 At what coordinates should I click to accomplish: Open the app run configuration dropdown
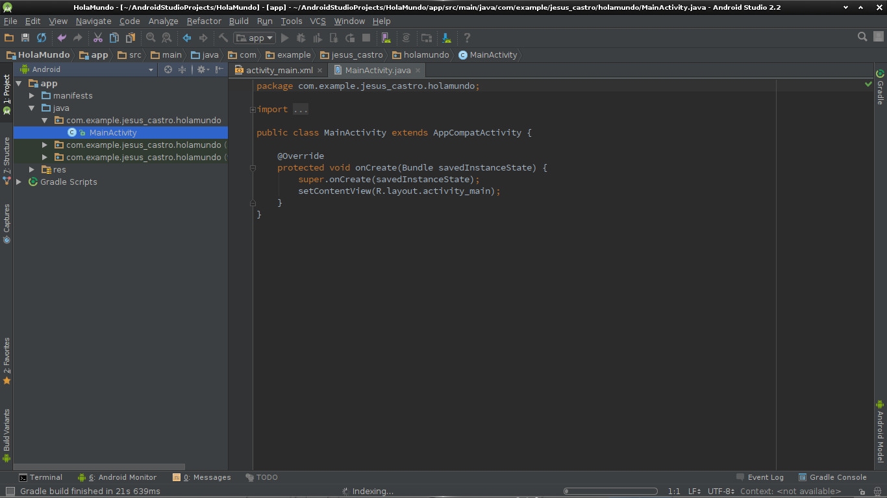255,38
